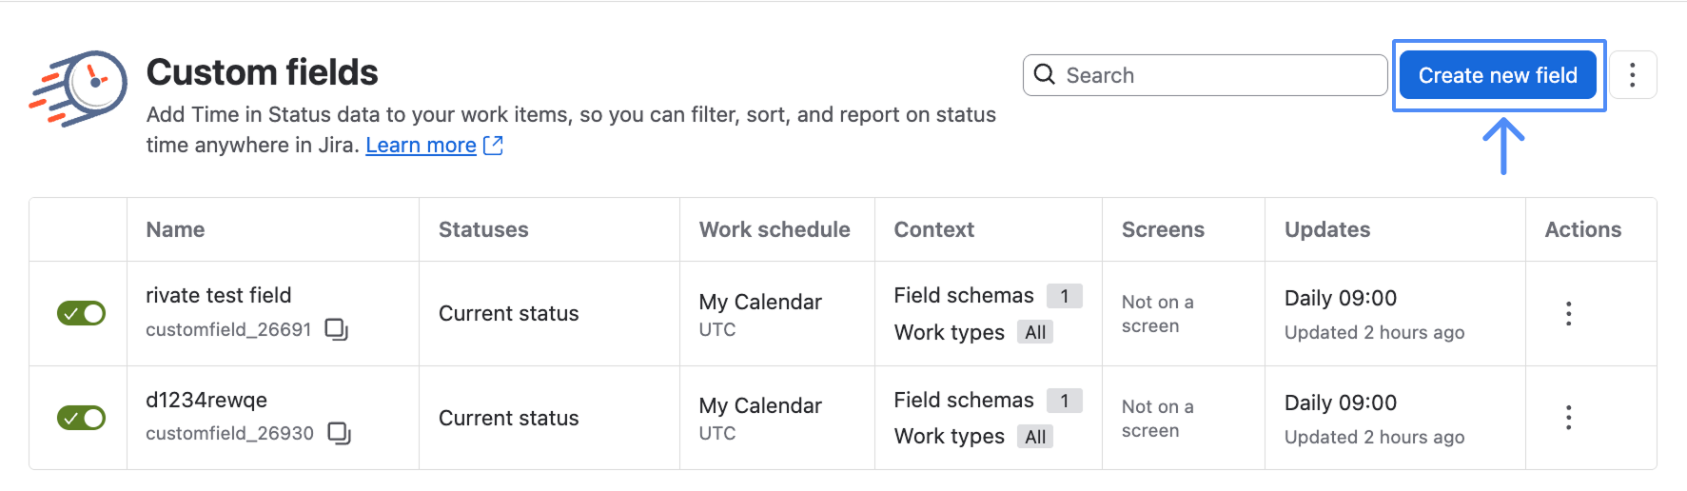Screen dimensions: 1687x491
Task: Open actions menu for rivate test field
Action: 1568,313
